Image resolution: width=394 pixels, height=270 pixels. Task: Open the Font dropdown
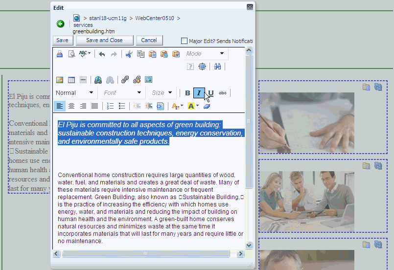coord(123,92)
